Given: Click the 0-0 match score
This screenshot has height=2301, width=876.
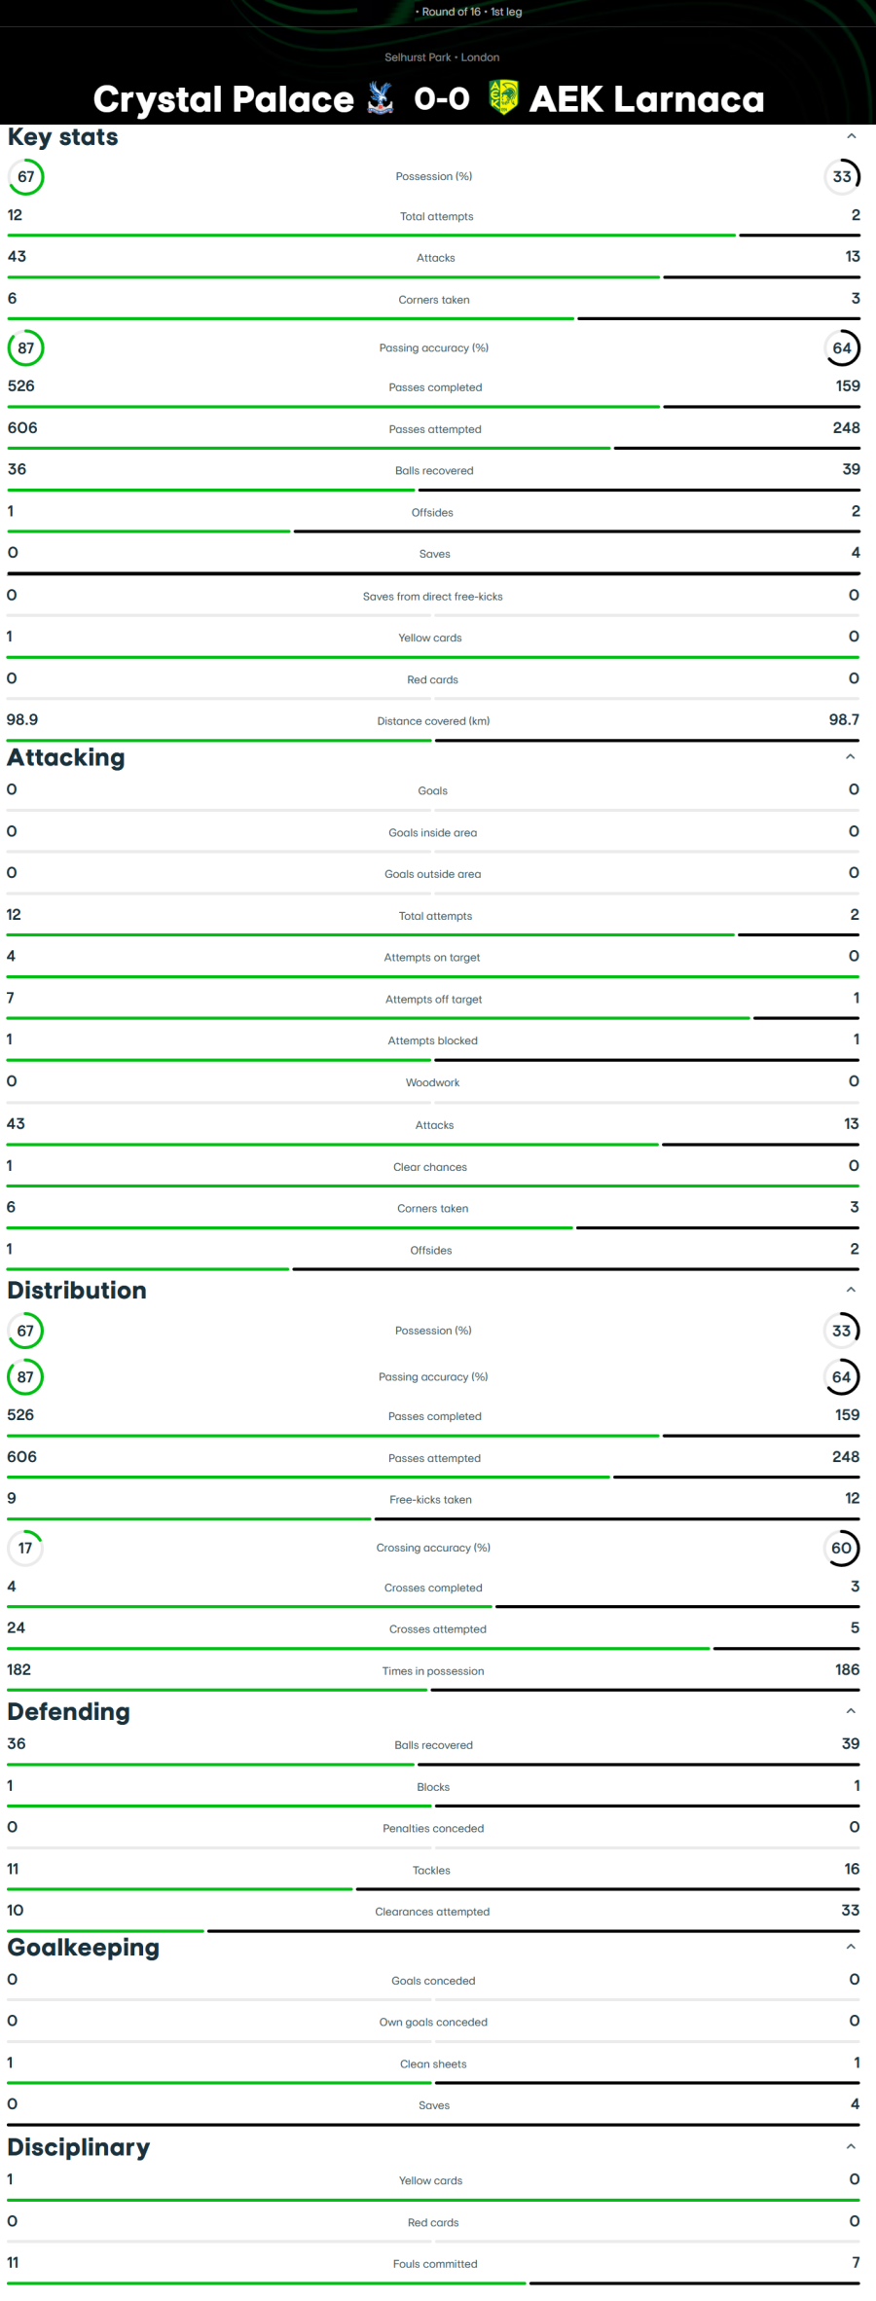Looking at the screenshot, I should [442, 99].
